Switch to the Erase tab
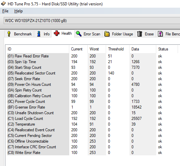 click(x=145, y=34)
